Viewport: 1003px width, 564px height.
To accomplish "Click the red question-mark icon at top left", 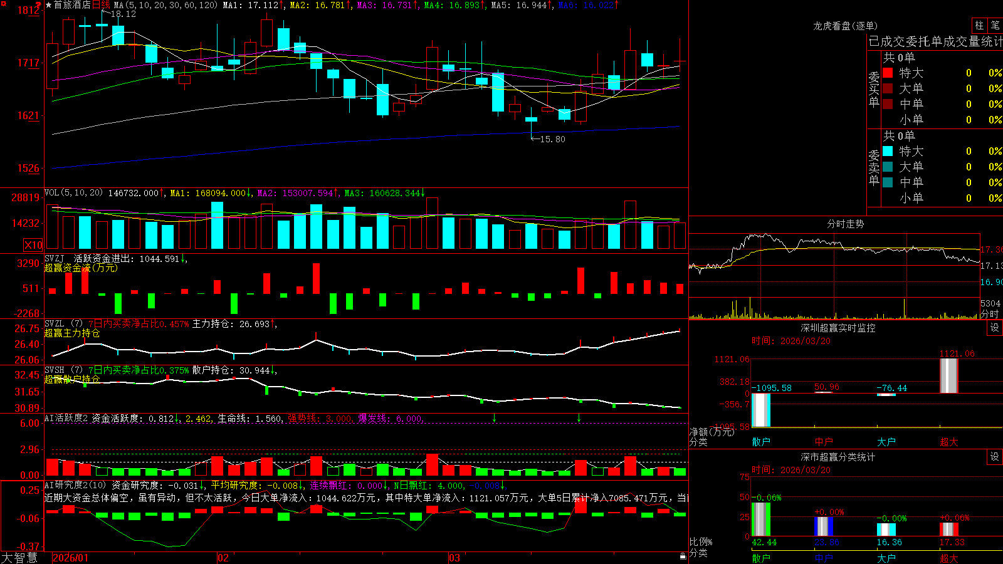I will [x=38, y=5].
